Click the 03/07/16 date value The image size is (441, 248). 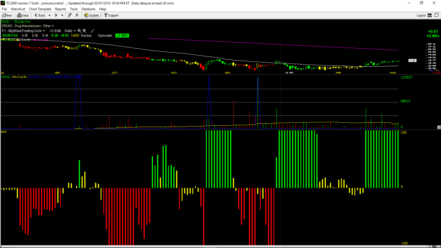pyautogui.click(x=10, y=36)
